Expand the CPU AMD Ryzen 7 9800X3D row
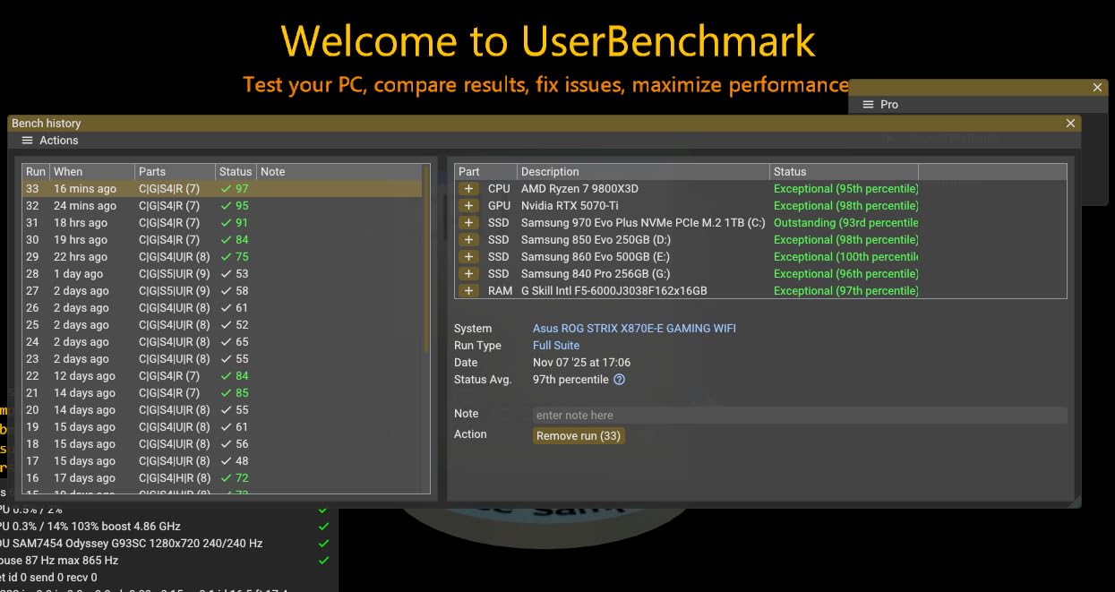This screenshot has height=592, width=1115. tap(468, 189)
